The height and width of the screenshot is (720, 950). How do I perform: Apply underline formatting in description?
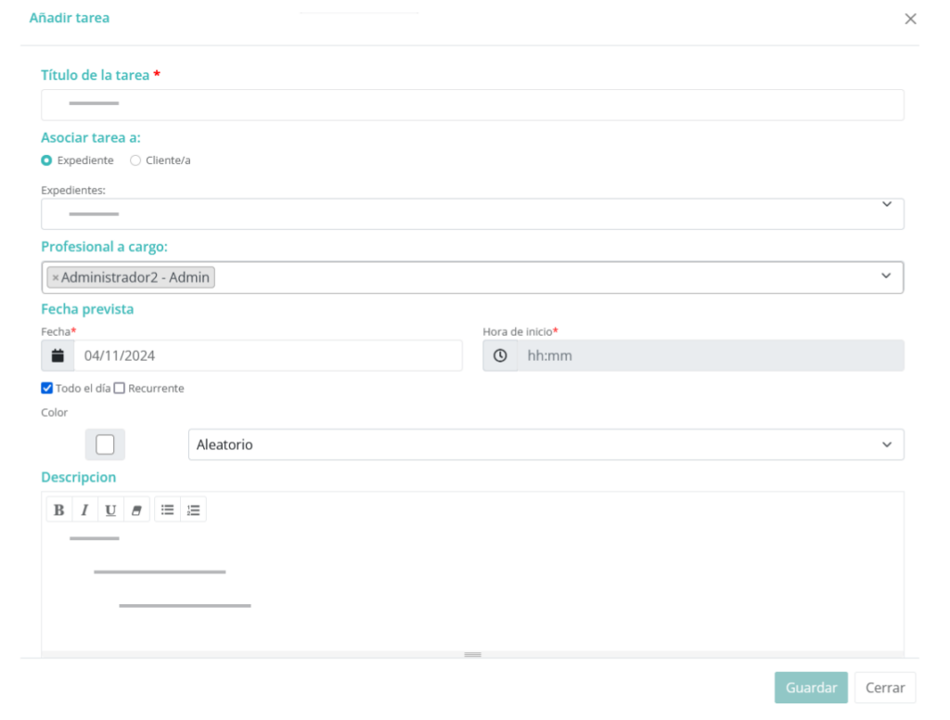pyautogui.click(x=110, y=509)
